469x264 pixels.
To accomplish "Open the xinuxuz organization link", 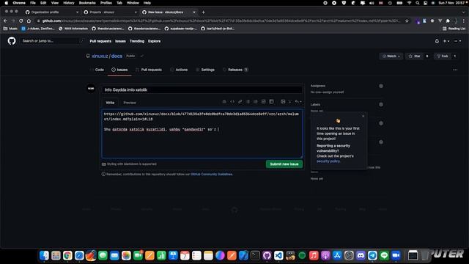I will [x=100, y=56].
